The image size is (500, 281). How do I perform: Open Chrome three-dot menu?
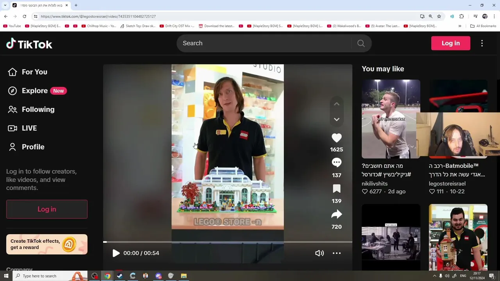coord(495,16)
